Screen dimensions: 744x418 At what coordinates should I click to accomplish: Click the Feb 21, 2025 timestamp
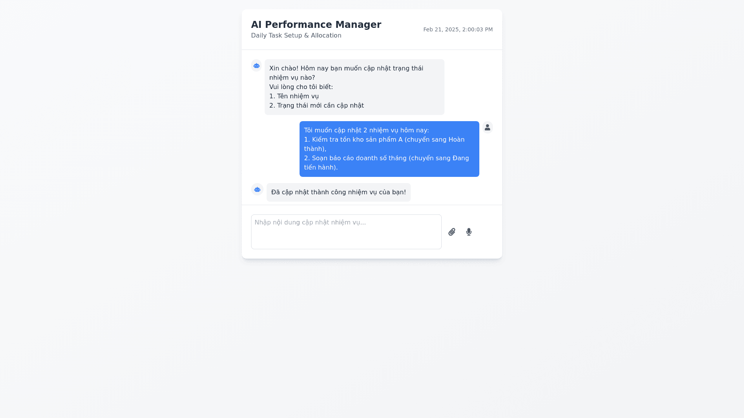click(x=458, y=29)
